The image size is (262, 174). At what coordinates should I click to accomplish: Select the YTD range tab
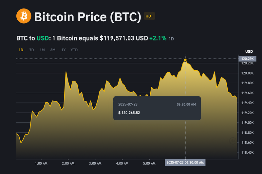click(x=74, y=50)
